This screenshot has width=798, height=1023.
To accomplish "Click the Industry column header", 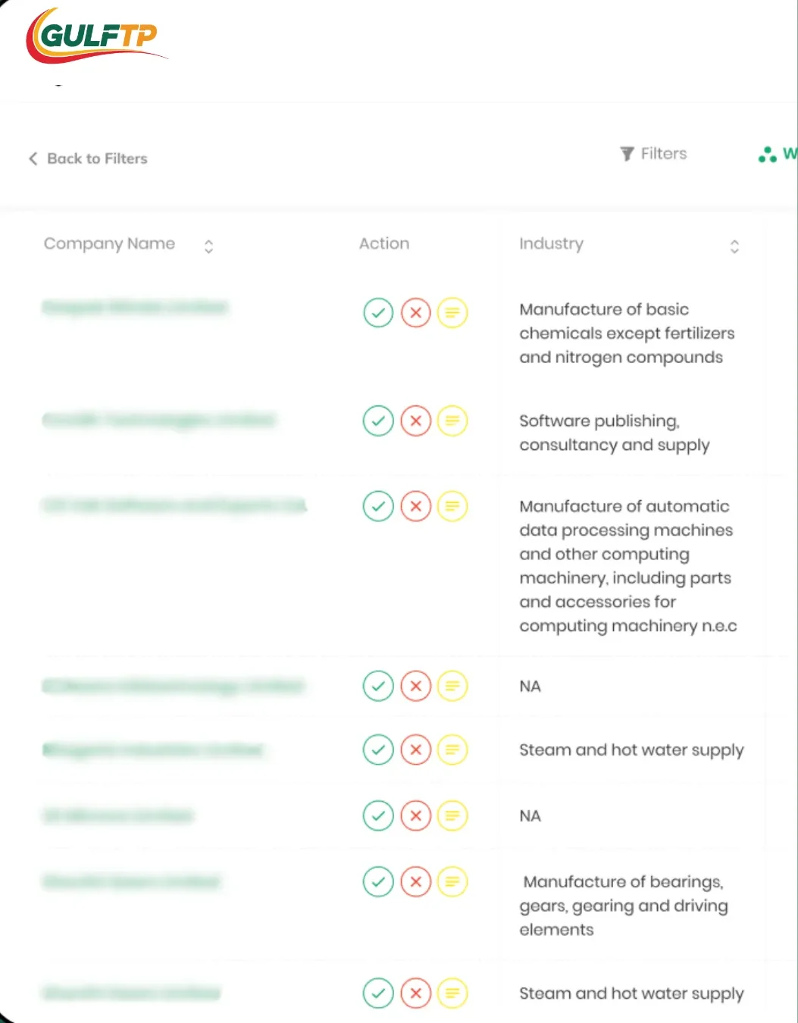I will tap(551, 243).
